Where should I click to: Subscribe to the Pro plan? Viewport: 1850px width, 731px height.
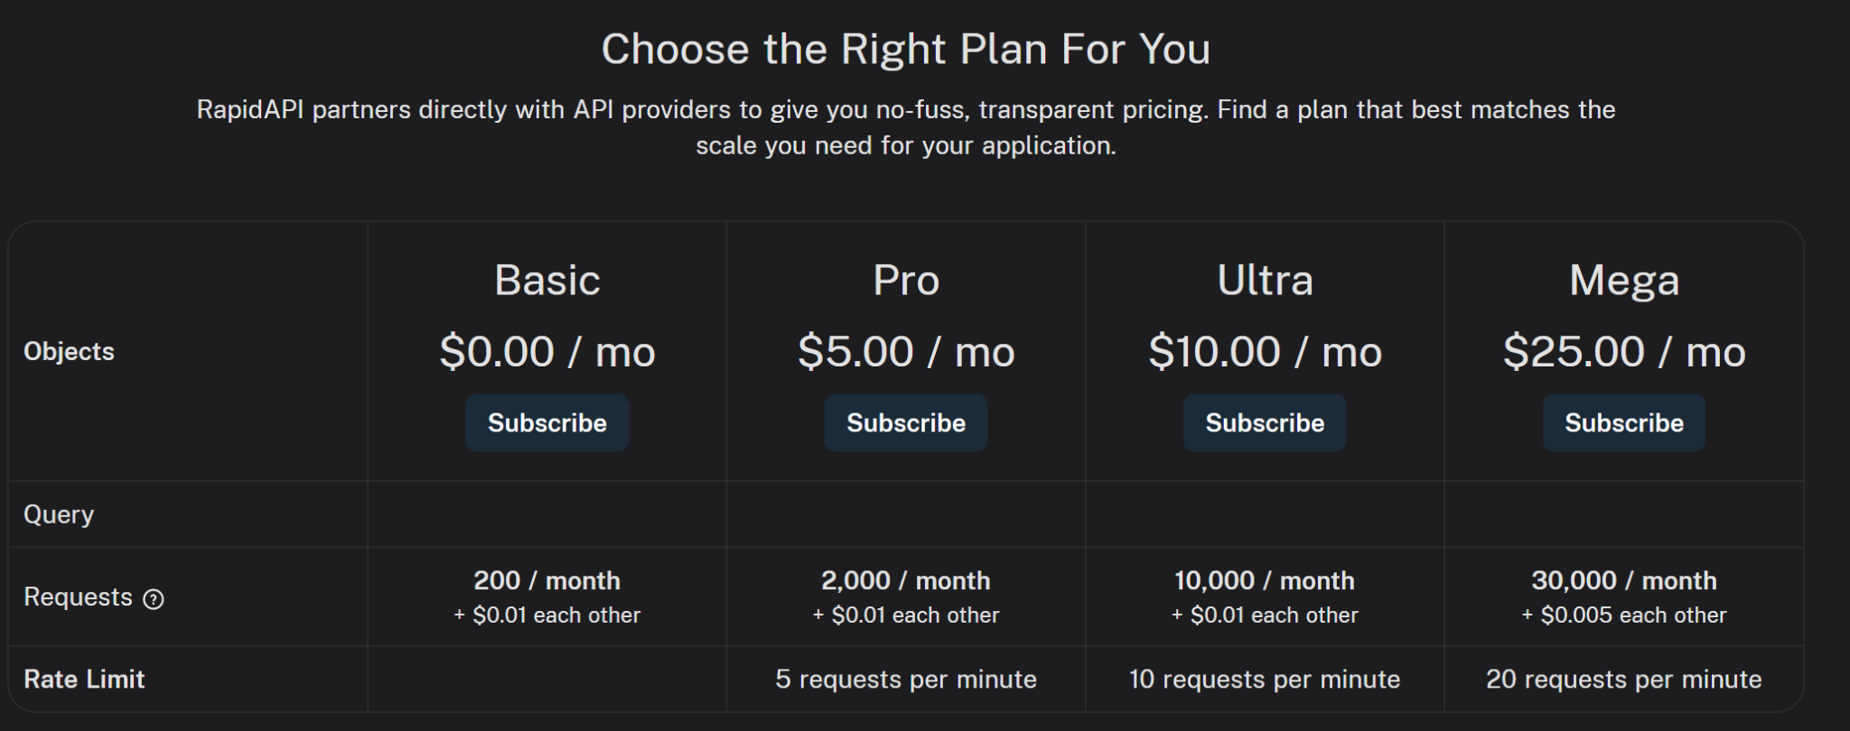(x=905, y=422)
